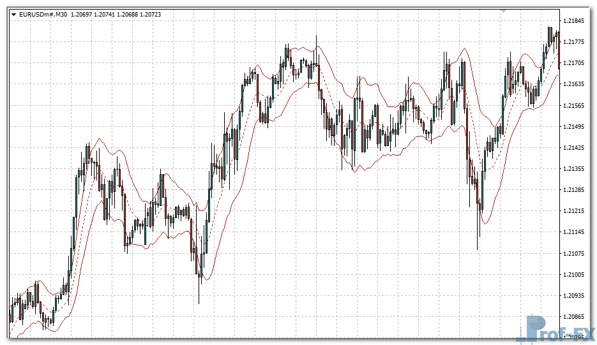
Task: Click the 1.21705 price scale label
Action: pos(576,63)
